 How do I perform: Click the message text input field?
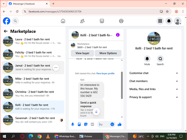104,124
